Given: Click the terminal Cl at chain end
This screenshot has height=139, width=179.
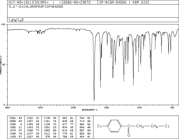Looking at the screenshot, I should pos(167,126).
